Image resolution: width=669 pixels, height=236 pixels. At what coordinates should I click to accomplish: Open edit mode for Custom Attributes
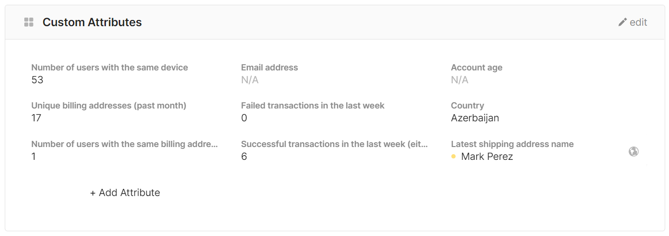point(633,22)
